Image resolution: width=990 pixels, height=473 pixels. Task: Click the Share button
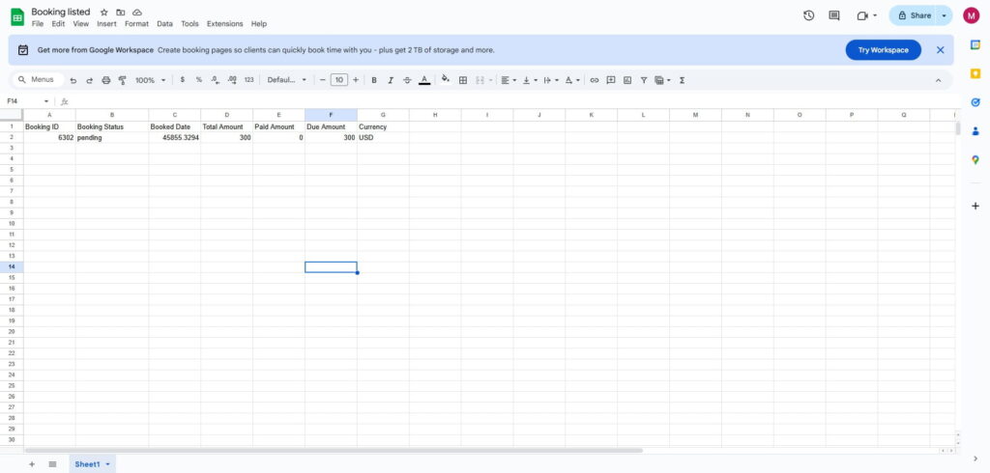(914, 15)
